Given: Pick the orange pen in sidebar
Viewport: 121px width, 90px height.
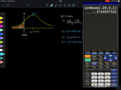Looking at the screenshot, I should click(x=3, y=22).
